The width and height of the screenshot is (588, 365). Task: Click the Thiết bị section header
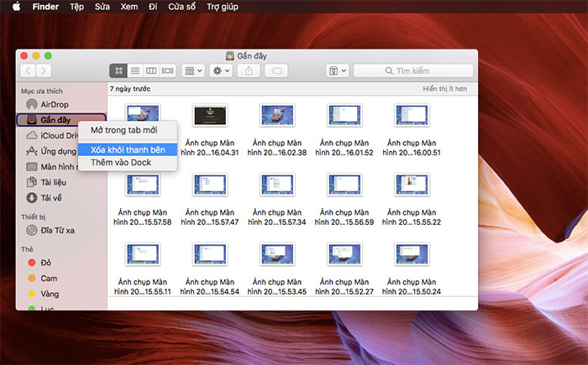click(33, 217)
